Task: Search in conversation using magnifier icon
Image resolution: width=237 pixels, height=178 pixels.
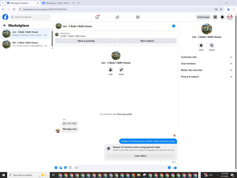Action: click(212, 46)
